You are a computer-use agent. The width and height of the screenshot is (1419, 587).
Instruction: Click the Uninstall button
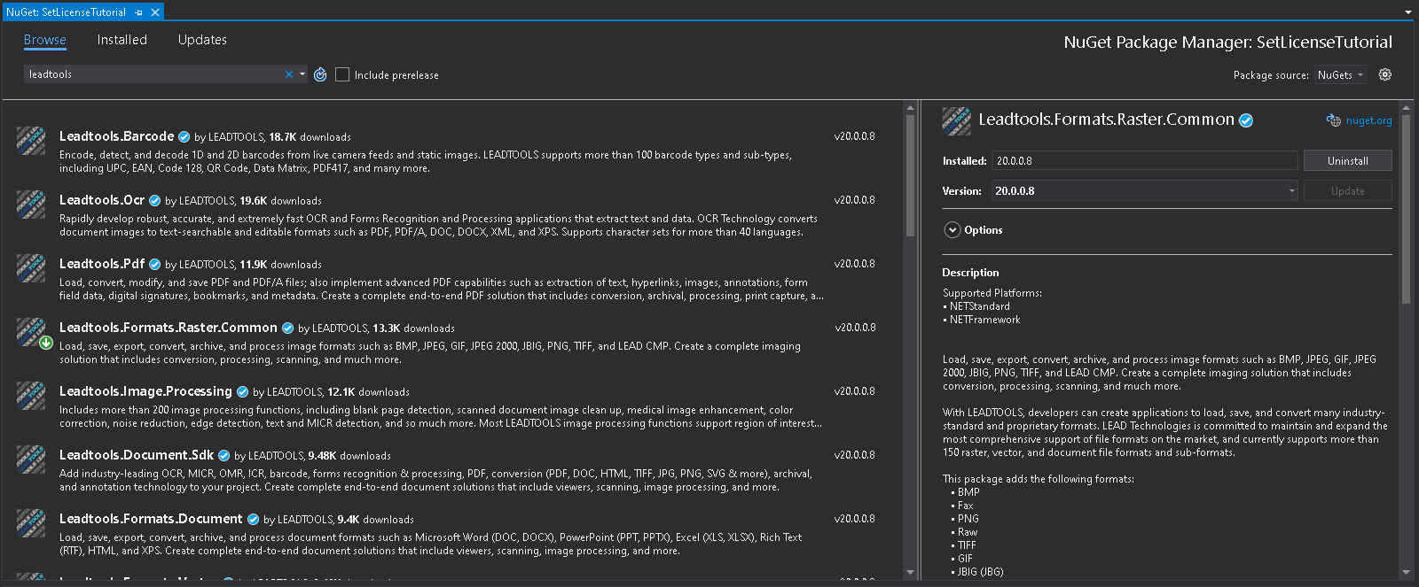click(1347, 161)
